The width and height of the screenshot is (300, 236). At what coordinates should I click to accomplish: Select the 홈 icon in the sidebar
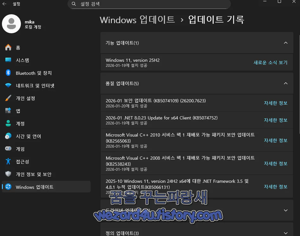tap(8, 48)
